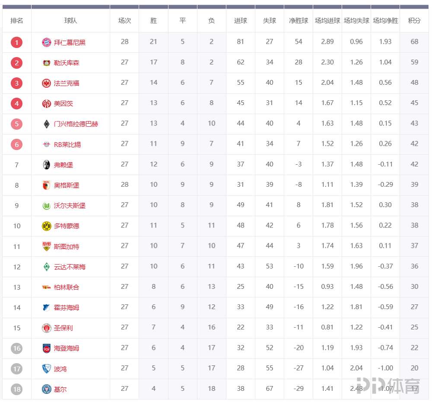Select the 积分 column header

[414, 21]
